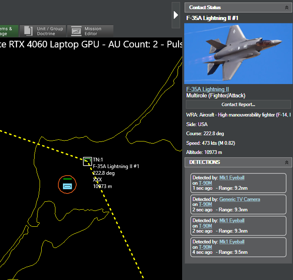Screen dimensions: 293x280
Task: Click the '222.8 deg' map label
Action: [104, 173]
